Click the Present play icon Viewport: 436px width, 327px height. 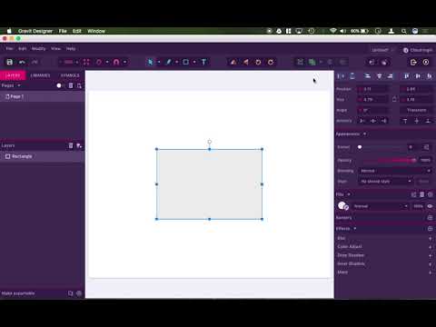(426, 62)
